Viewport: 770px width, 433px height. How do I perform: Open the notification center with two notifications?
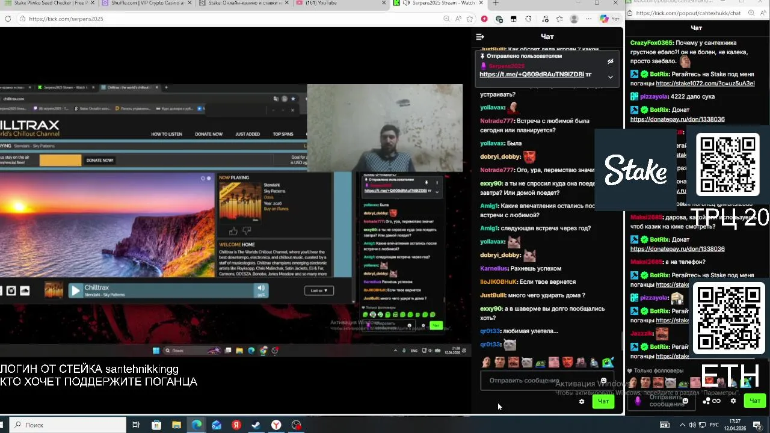[x=757, y=425]
